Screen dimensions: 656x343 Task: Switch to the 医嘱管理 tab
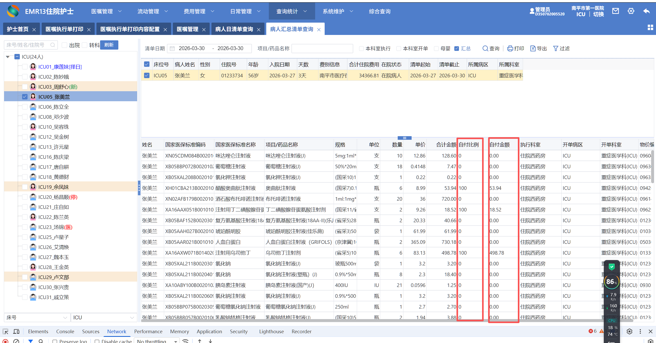(187, 29)
